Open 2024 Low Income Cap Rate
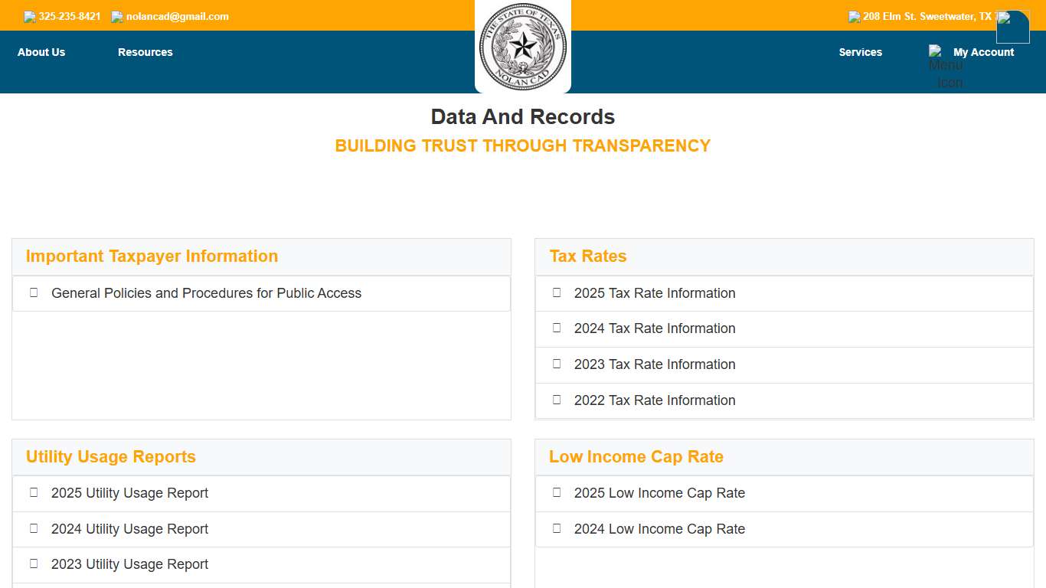Viewport: 1046px width, 588px height. (x=659, y=529)
